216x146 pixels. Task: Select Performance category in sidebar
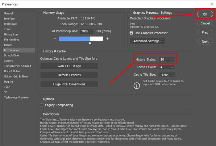pos(19,50)
